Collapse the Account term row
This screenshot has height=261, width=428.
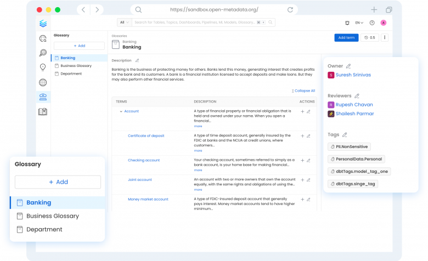click(121, 111)
